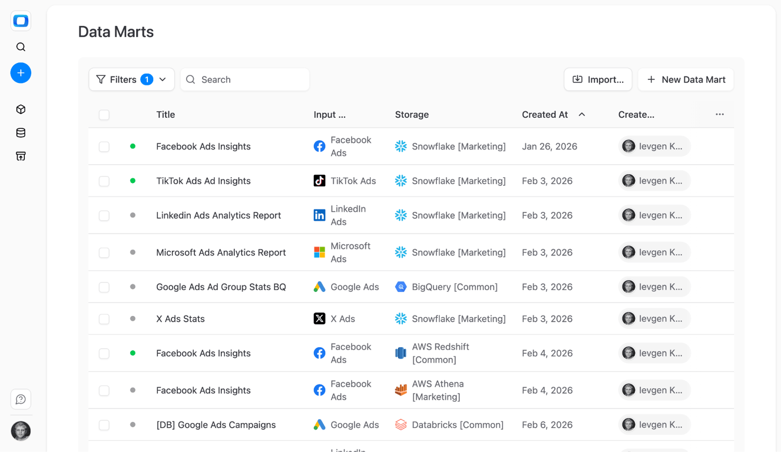Select the X Ads Stats row checkbox
The image size is (781, 452).
tap(104, 319)
